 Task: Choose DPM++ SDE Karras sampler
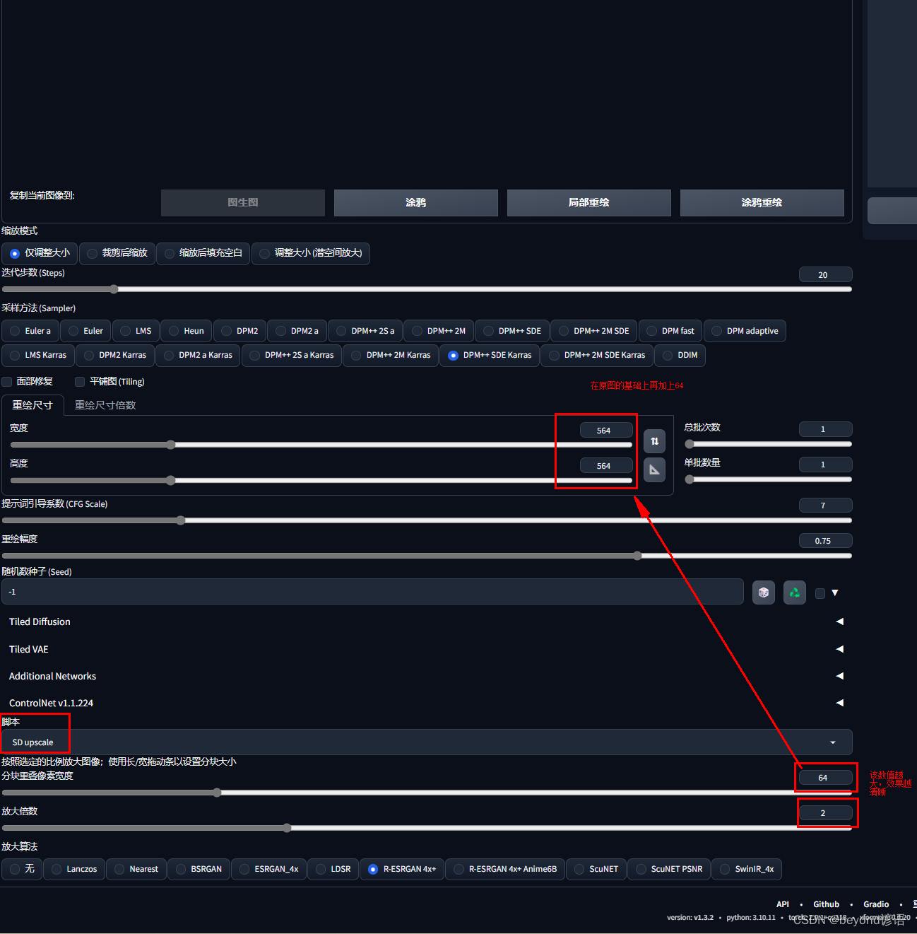490,355
